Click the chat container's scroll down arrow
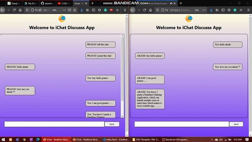252x142 pixels. point(122,116)
